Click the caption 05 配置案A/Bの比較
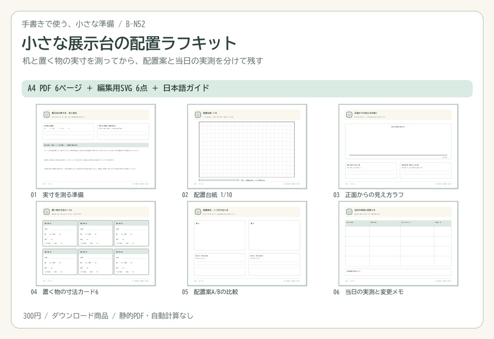The height and width of the screenshot is (339, 494). point(210,292)
